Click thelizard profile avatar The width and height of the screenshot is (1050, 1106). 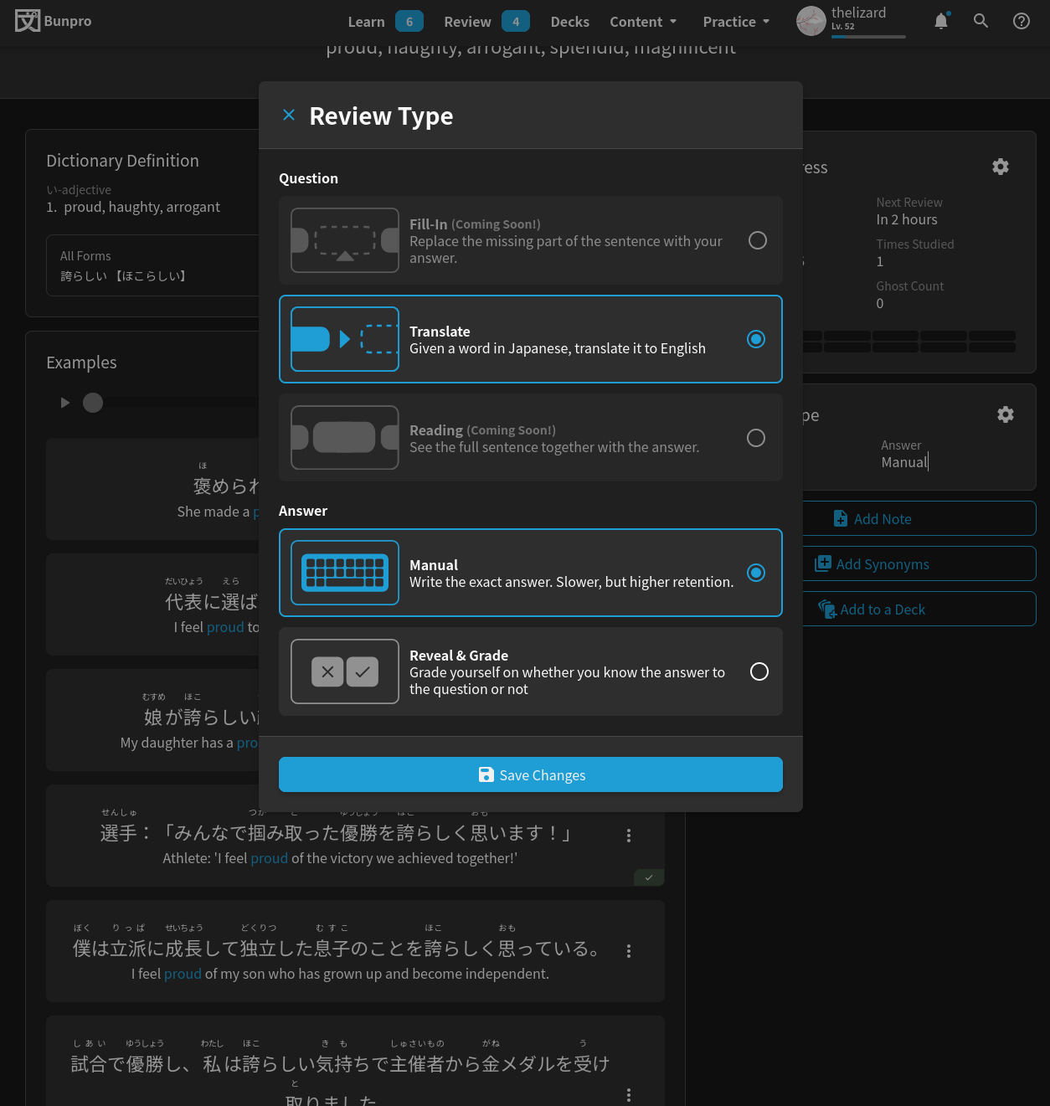pos(811,22)
